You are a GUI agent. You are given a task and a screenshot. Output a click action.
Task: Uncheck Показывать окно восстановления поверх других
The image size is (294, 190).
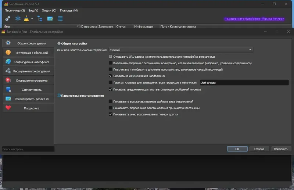(111, 114)
